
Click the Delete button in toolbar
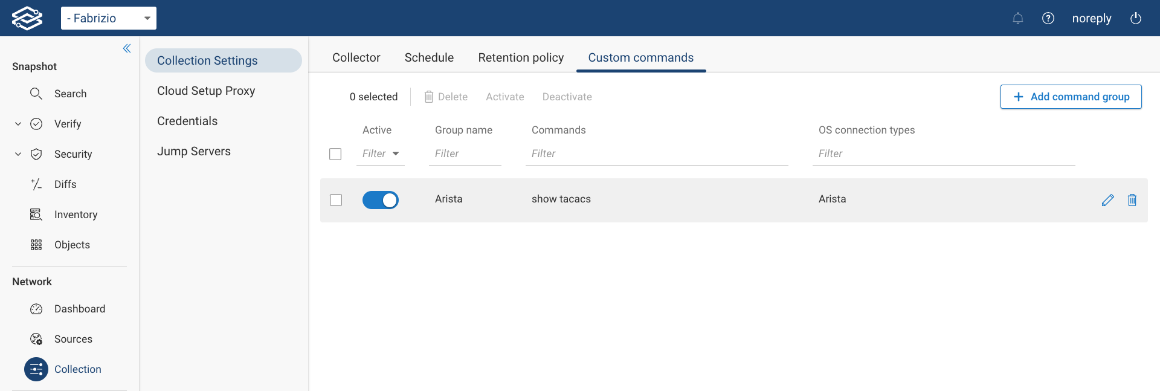(446, 97)
